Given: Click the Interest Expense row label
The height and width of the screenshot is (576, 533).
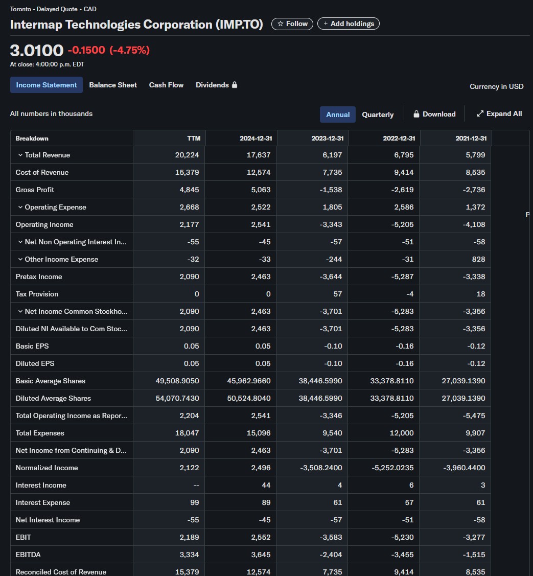Looking at the screenshot, I should (42, 502).
